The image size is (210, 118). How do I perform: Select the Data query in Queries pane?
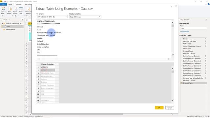tap(12, 27)
